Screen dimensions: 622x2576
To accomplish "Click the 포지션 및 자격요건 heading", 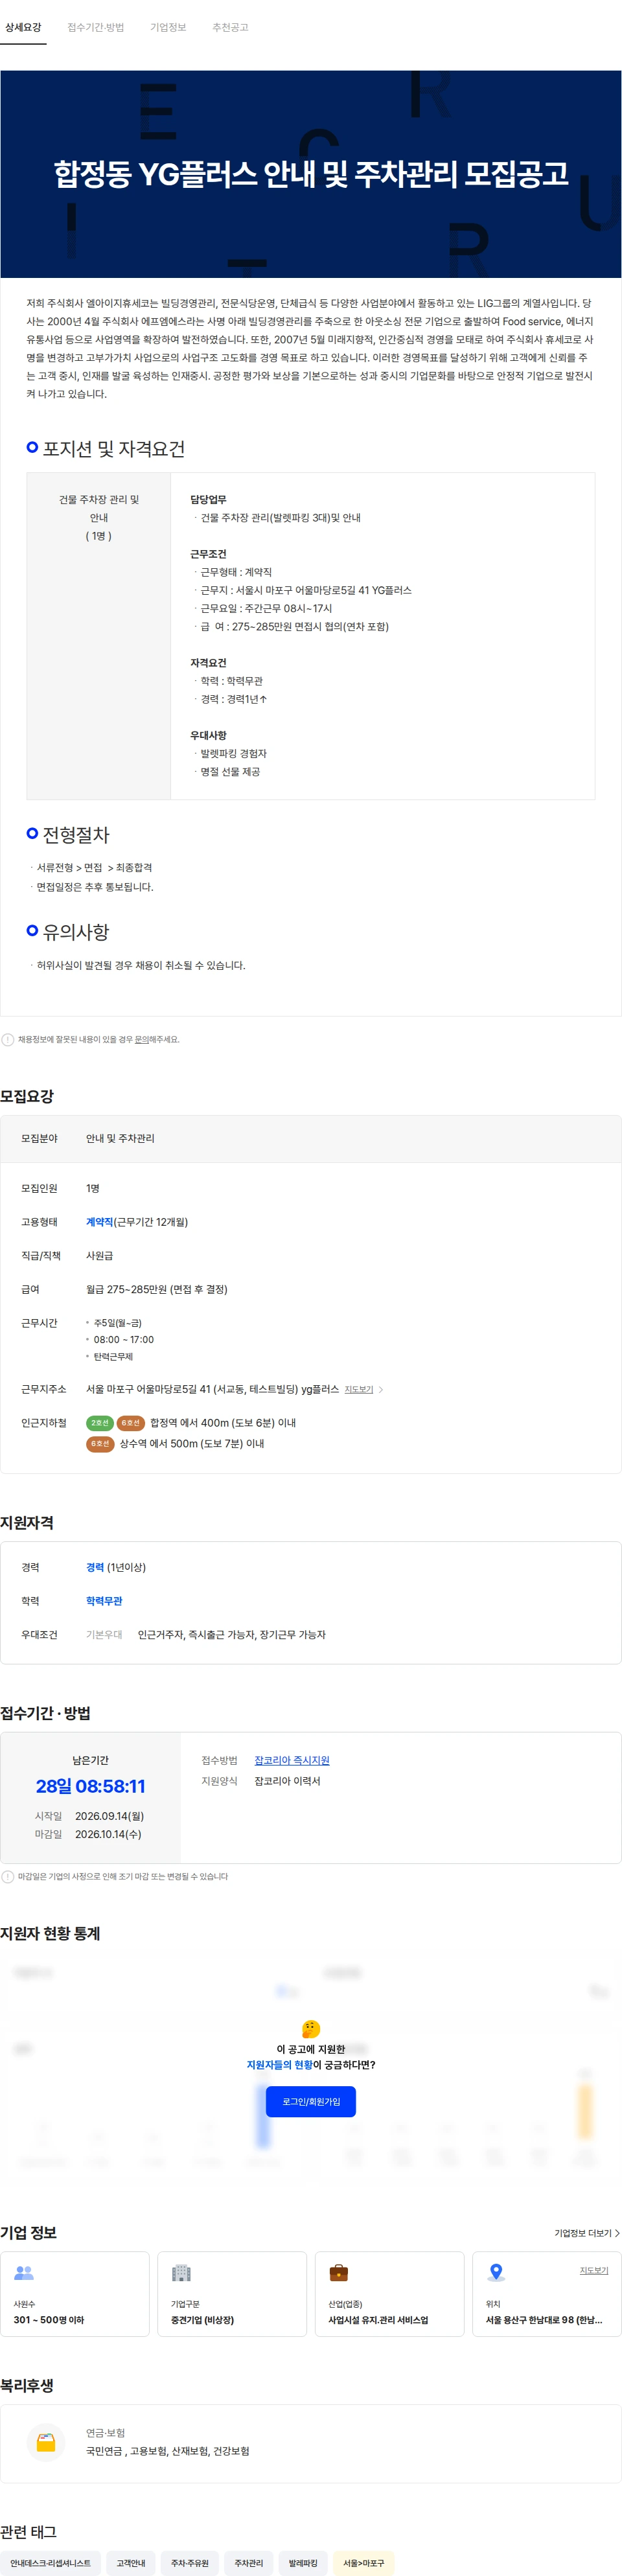I will point(113,449).
